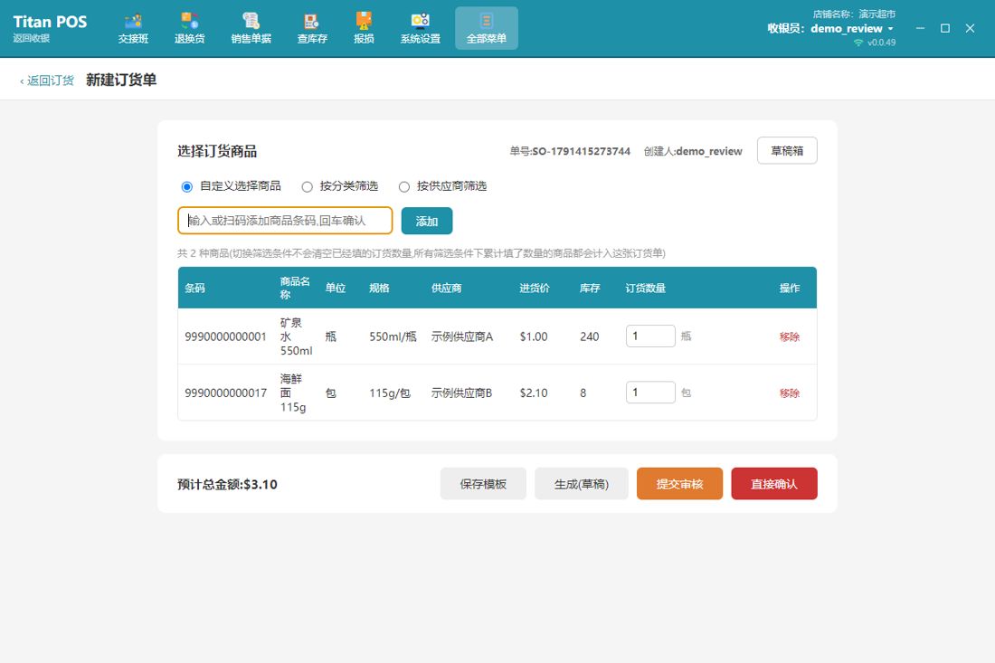Click the 库存 column header
The height and width of the screenshot is (663, 995).
(x=590, y=288)
